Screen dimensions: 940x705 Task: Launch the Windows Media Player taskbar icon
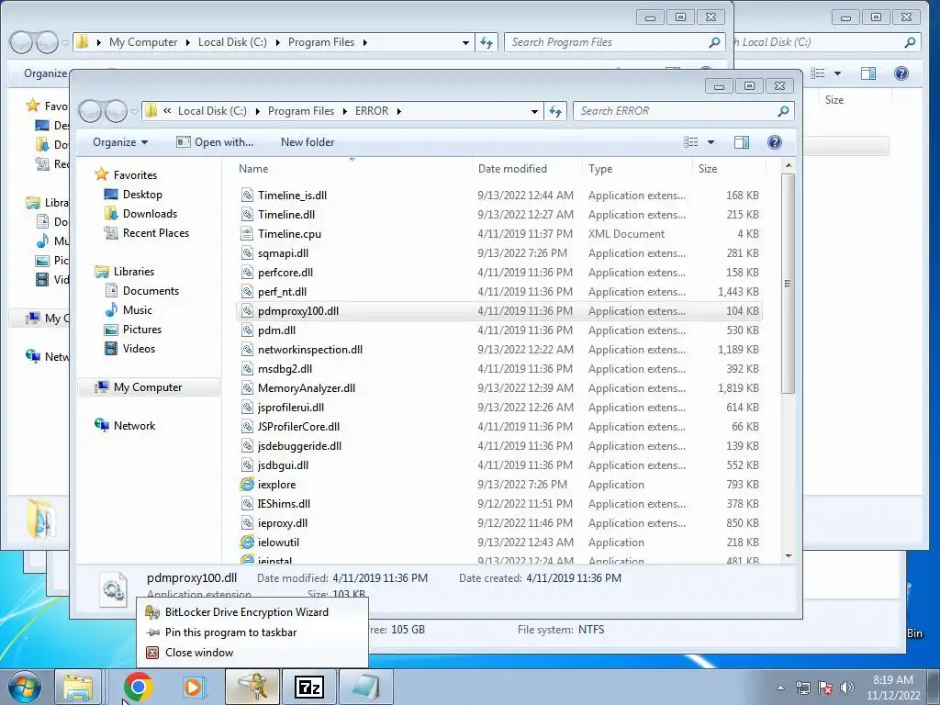point(193,687)
